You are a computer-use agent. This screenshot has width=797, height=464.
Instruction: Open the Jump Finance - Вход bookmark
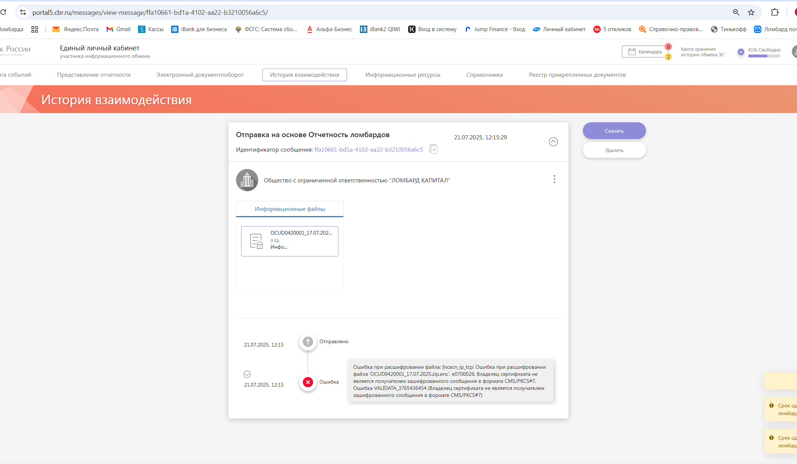pyautogui.click(x=495, y=29)
